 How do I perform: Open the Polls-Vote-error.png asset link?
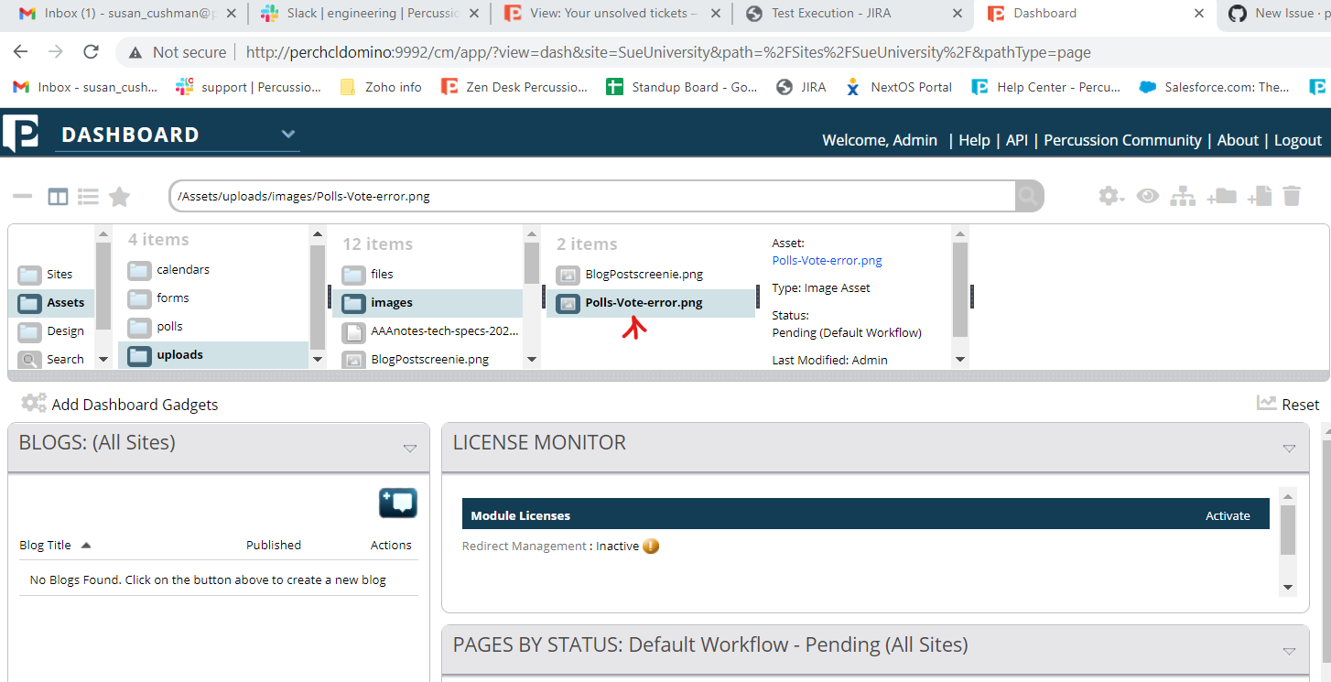(x=827, y=261)
